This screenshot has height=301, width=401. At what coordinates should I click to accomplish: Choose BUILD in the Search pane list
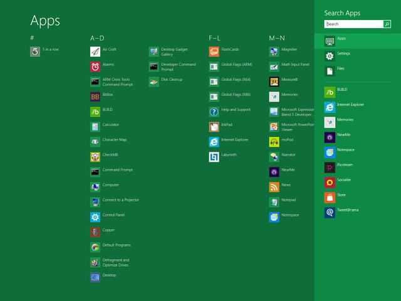tap(358, 92)
